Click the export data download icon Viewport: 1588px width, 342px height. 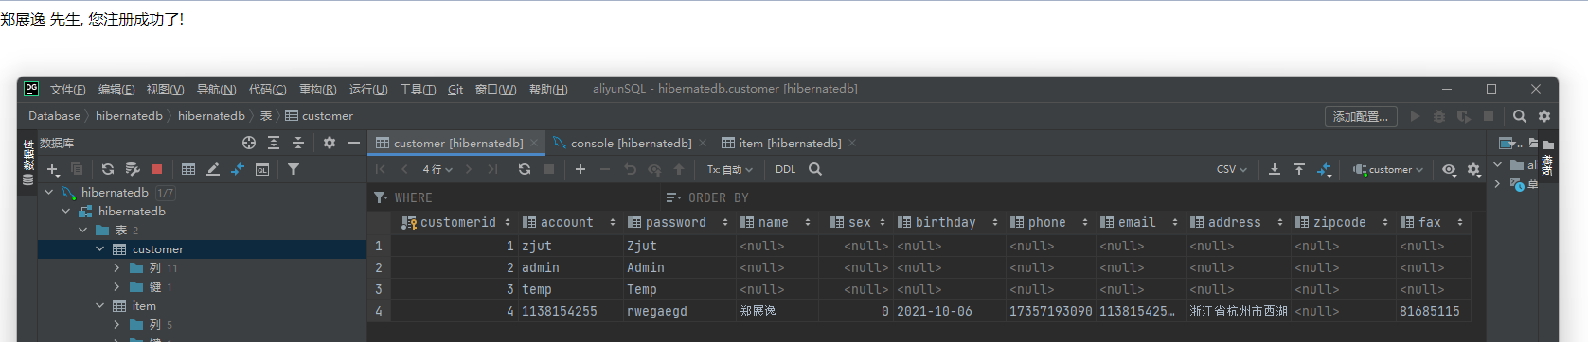pyautogui.click(x=1275, y=169)
